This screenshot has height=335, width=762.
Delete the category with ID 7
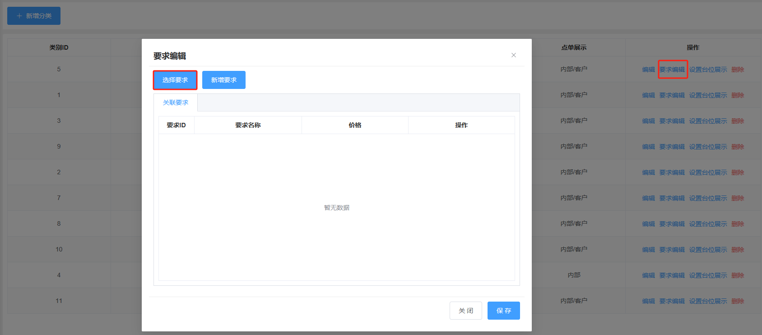coord(738,198)
